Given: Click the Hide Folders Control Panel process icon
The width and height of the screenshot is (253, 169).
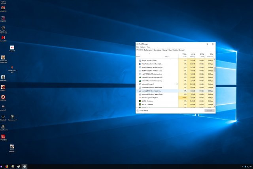Looking at the screenshot, I should pyautogui.click(x=140, y=64).
